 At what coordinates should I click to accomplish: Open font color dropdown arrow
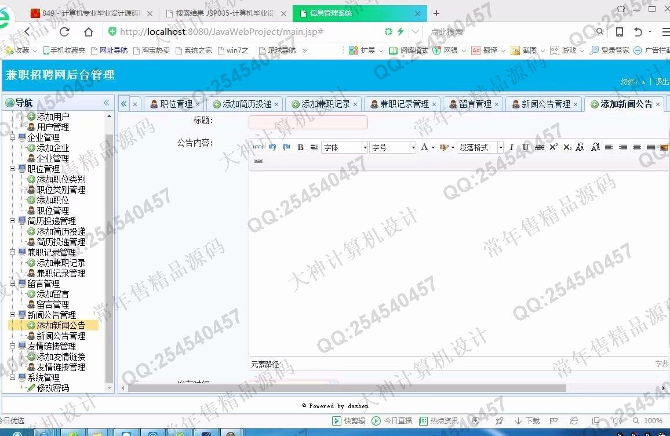click(433, 147)
